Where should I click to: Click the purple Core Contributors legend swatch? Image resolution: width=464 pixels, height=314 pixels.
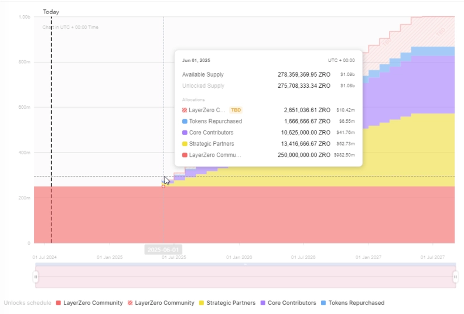tap(263, 303)
